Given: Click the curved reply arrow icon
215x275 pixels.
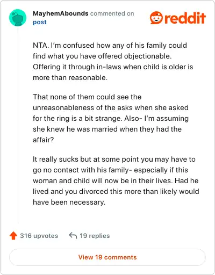Looking at the screenshot, I should pyautogui.click(x=73, y=236).
